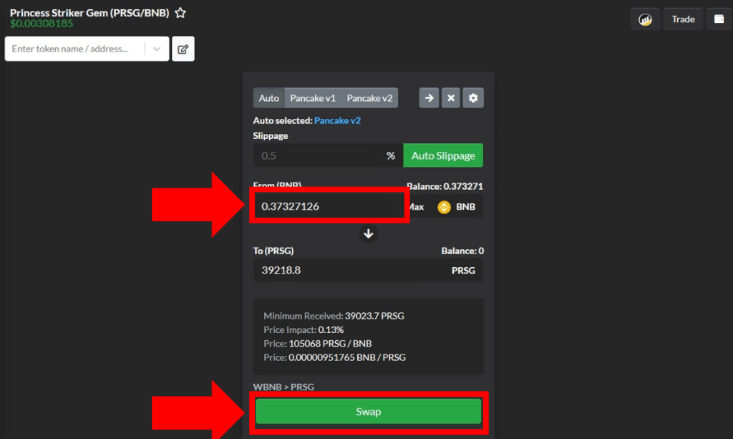
Task: Click the Slippage percentage input
Action: click(316, 155)
